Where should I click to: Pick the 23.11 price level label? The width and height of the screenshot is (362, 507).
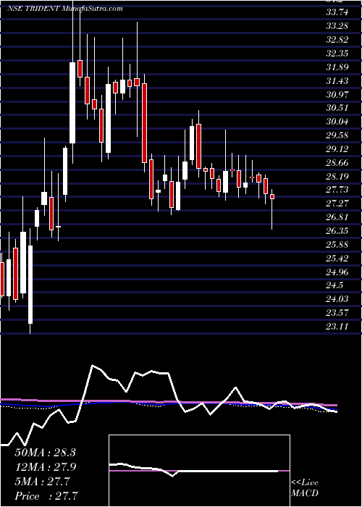[337, 326]
